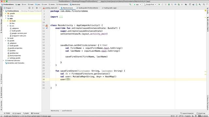
Task: Open Project panel settings gear
Action: coord(37,8)
